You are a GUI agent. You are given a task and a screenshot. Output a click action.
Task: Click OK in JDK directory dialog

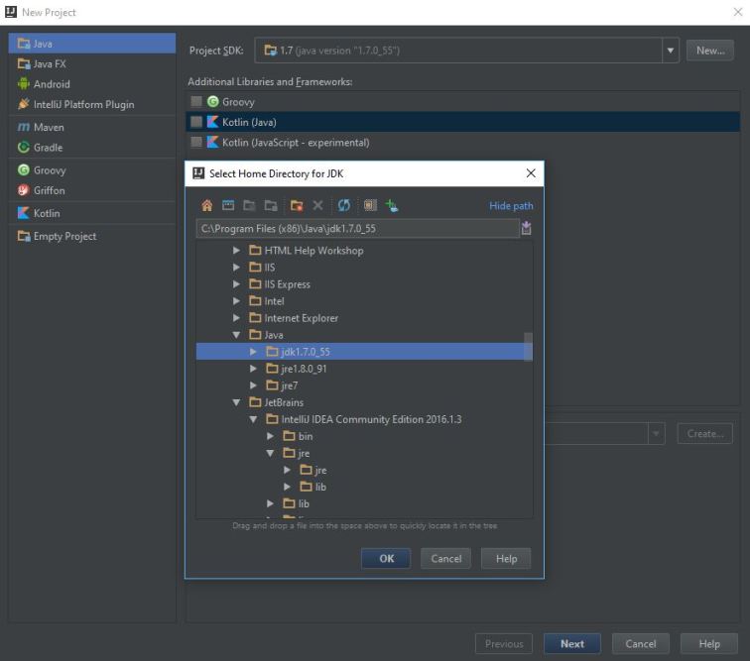(386, 558)
